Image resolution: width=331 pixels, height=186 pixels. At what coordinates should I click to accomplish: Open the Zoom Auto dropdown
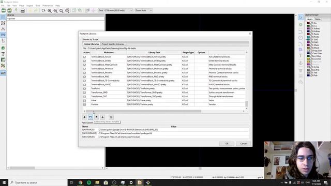[143, 10]
